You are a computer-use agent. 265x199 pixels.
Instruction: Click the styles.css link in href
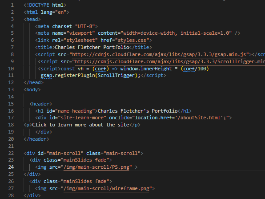[x=132, y=40]
